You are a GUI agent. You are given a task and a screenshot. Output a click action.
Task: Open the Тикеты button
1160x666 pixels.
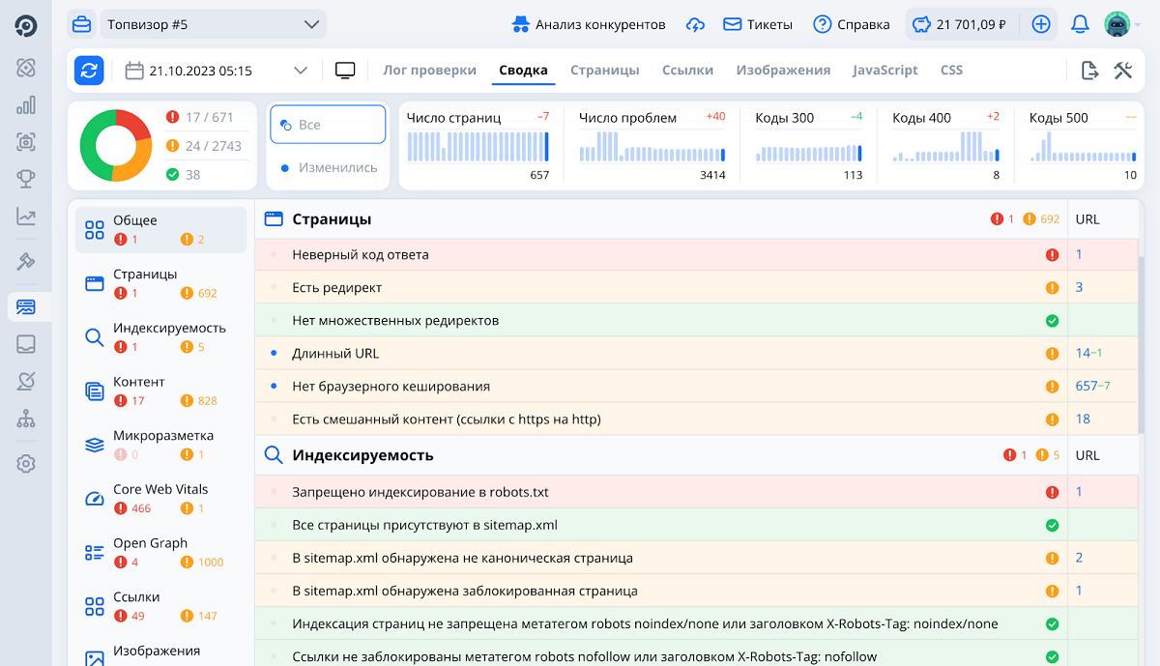coord(758,24)
